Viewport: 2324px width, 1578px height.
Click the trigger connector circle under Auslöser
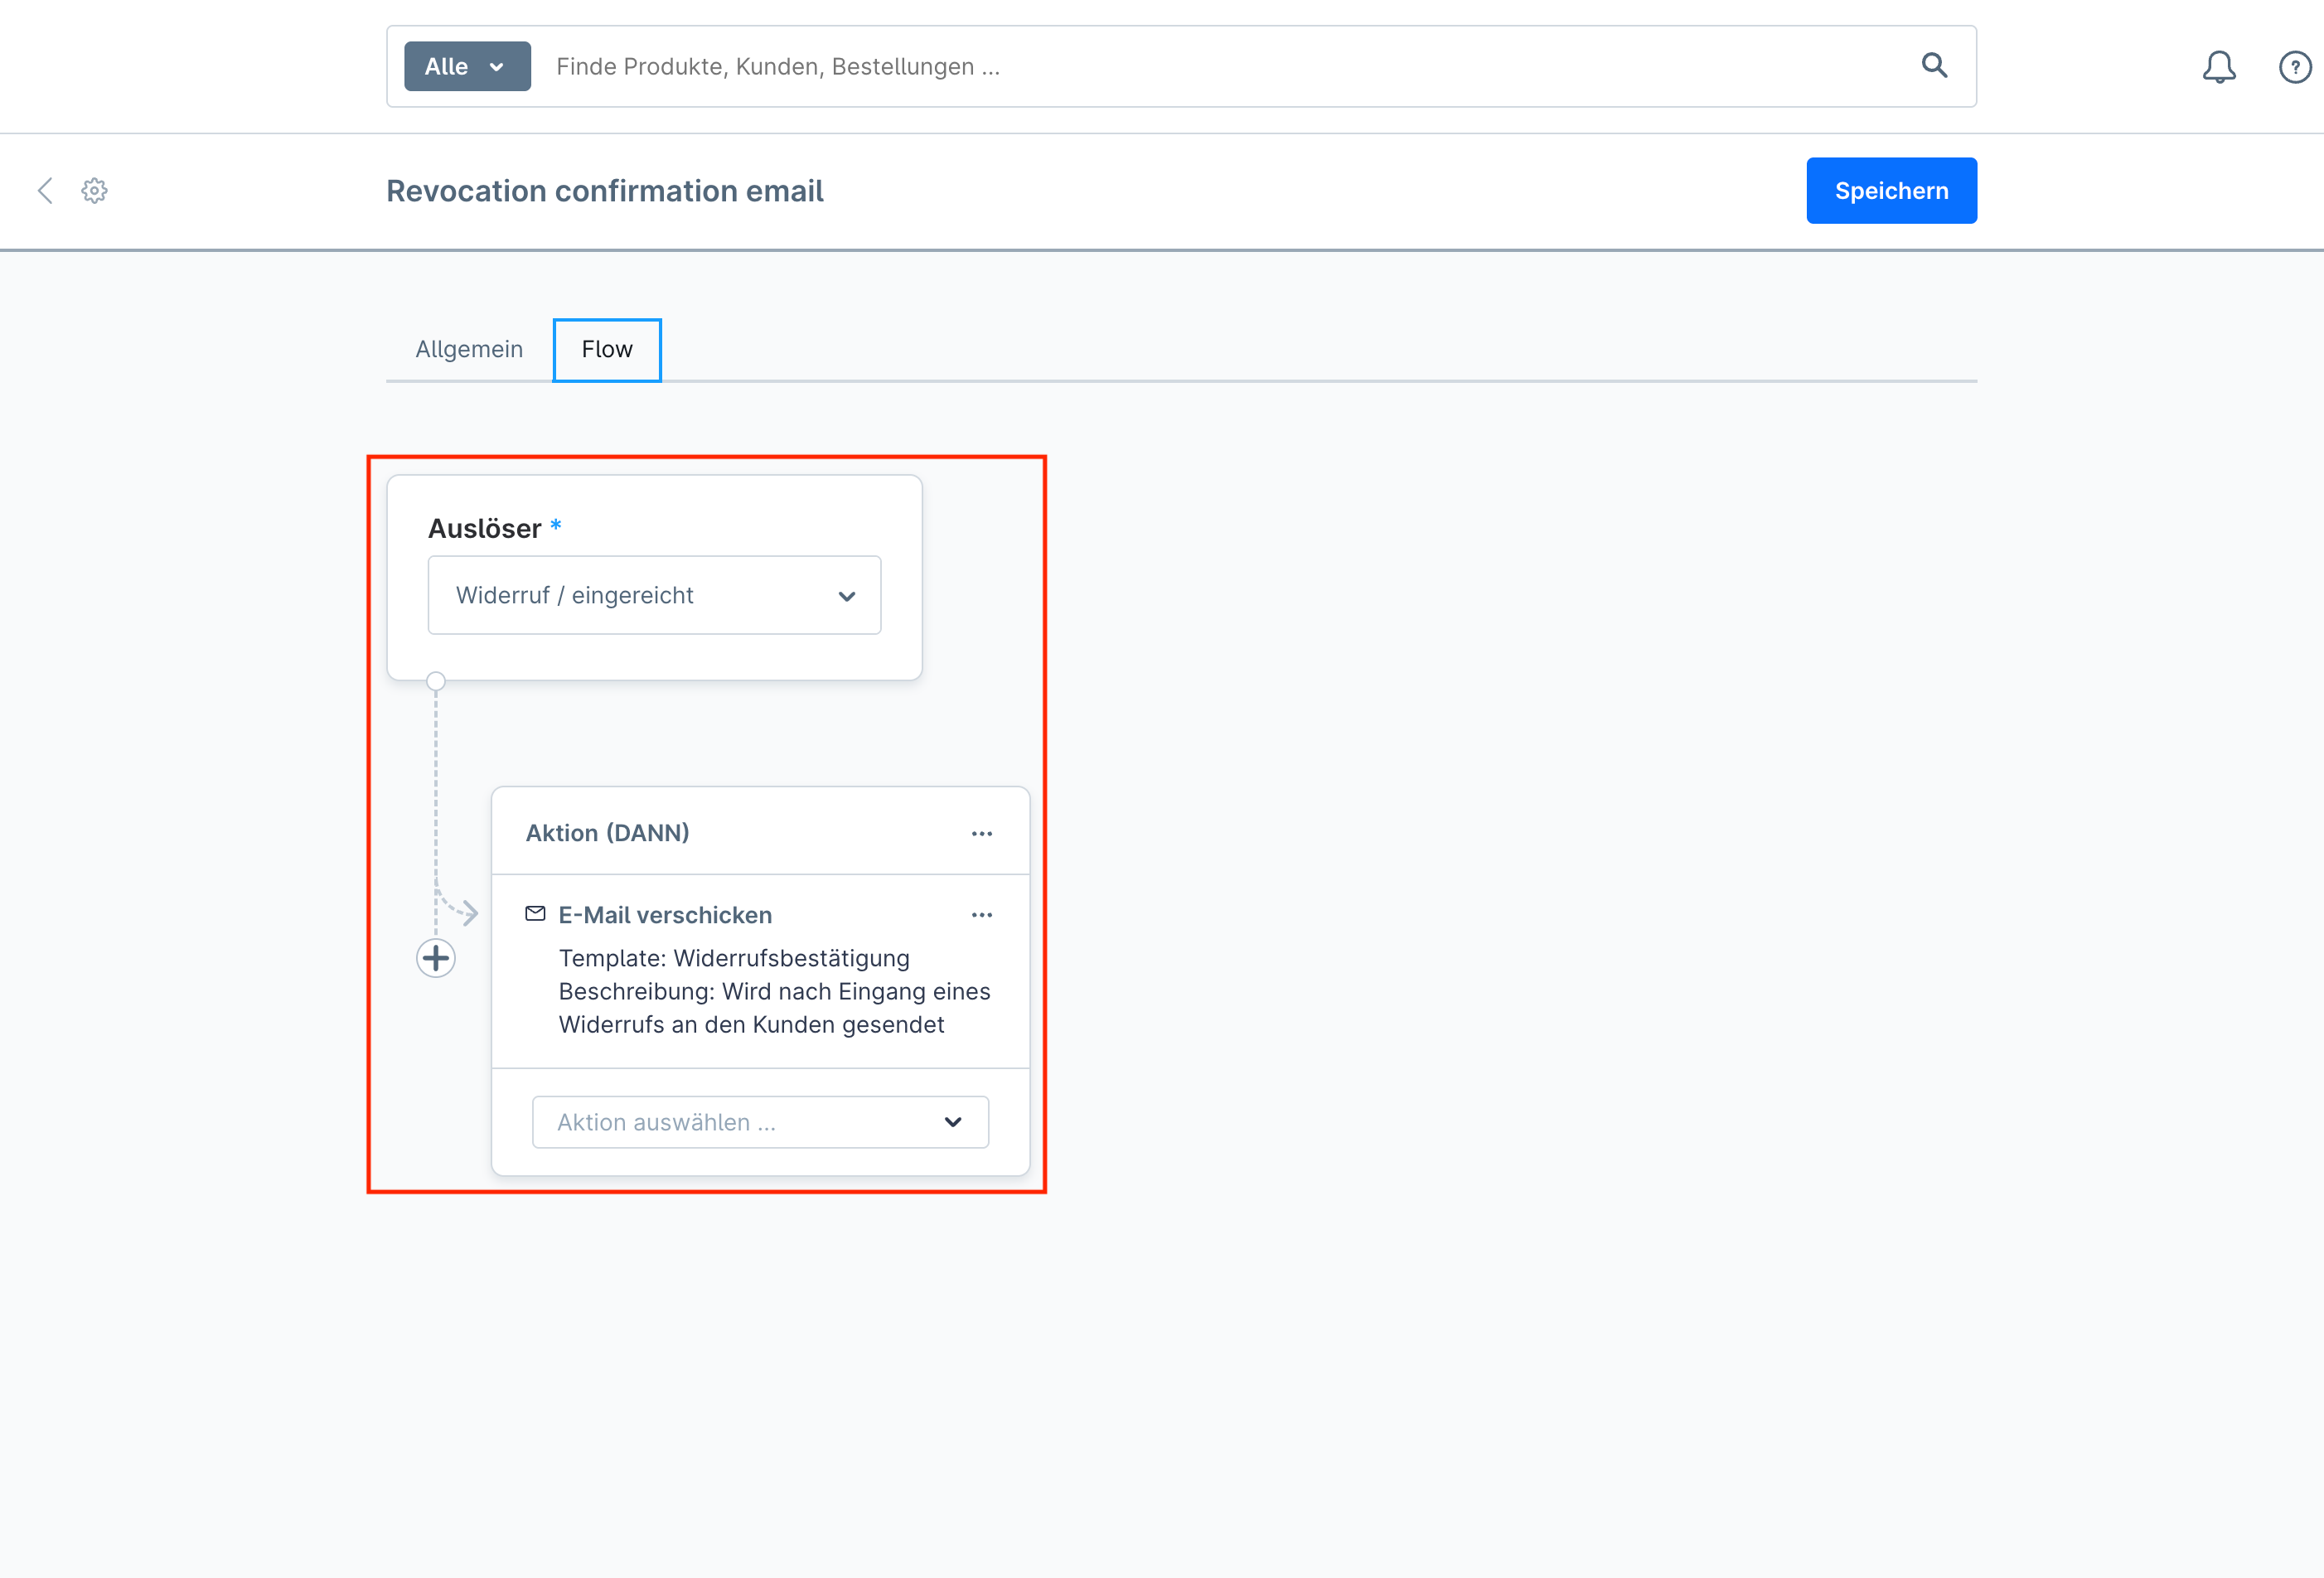coord(436,681)
